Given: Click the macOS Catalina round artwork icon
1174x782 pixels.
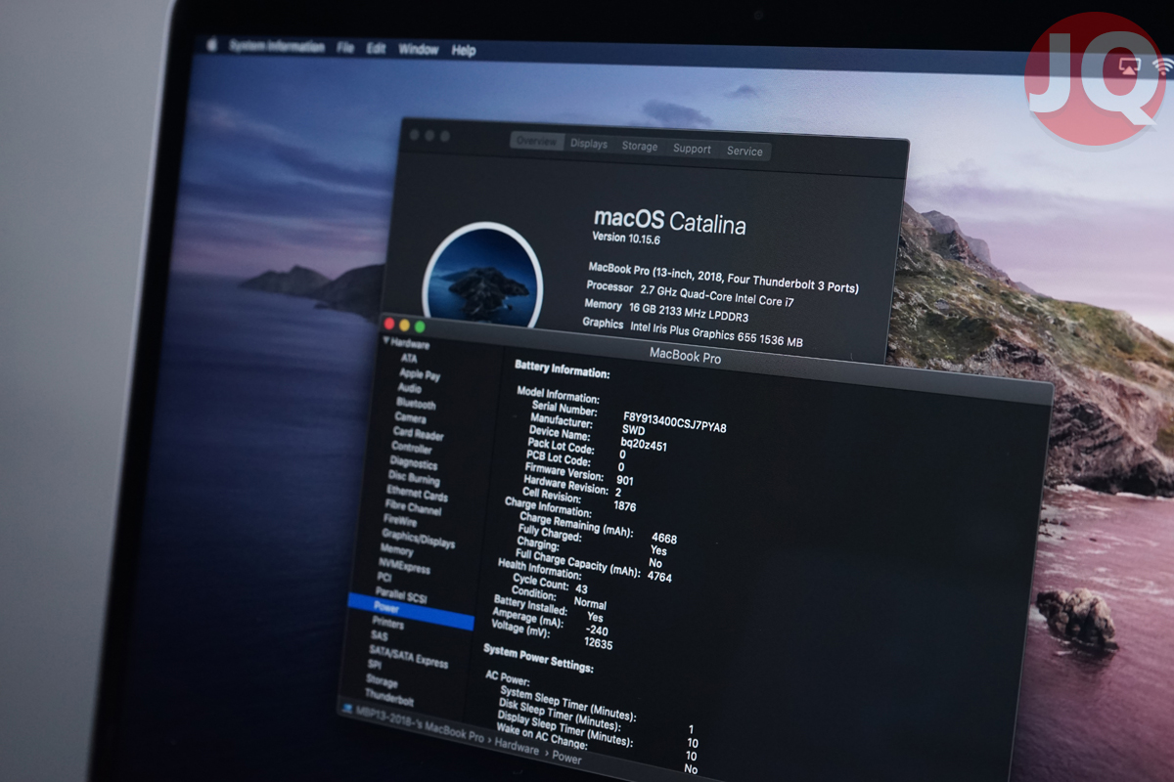Looking at the screenshot, I should 481,278.
